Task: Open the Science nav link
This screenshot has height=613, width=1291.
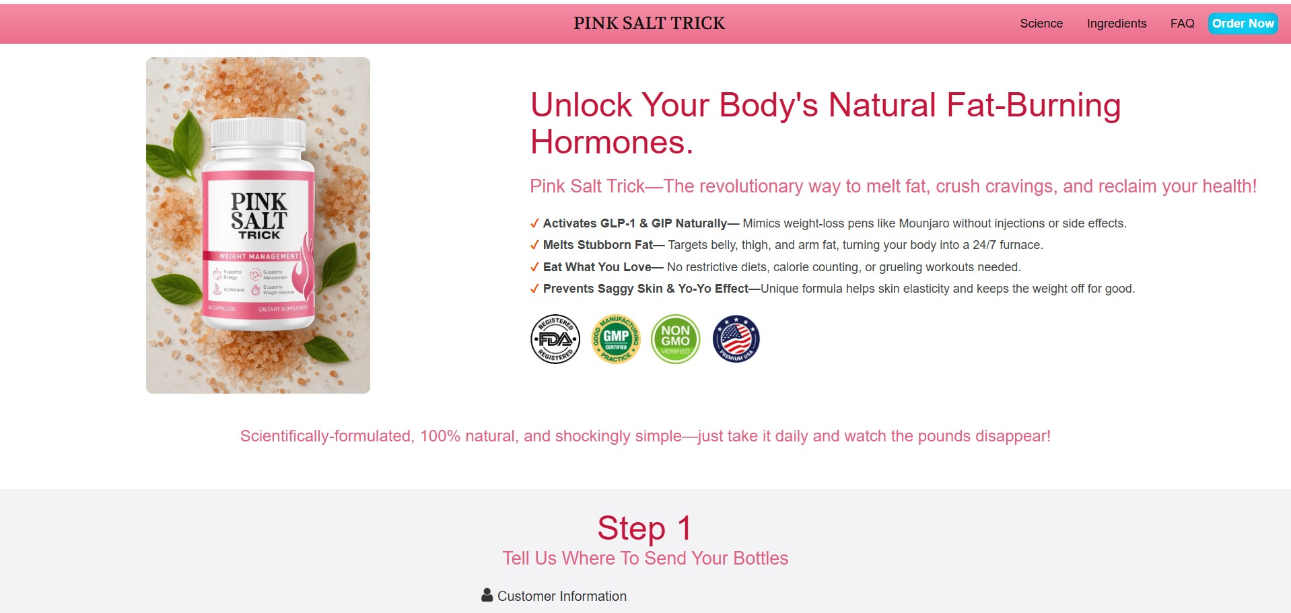Action: click(1041, 24)
